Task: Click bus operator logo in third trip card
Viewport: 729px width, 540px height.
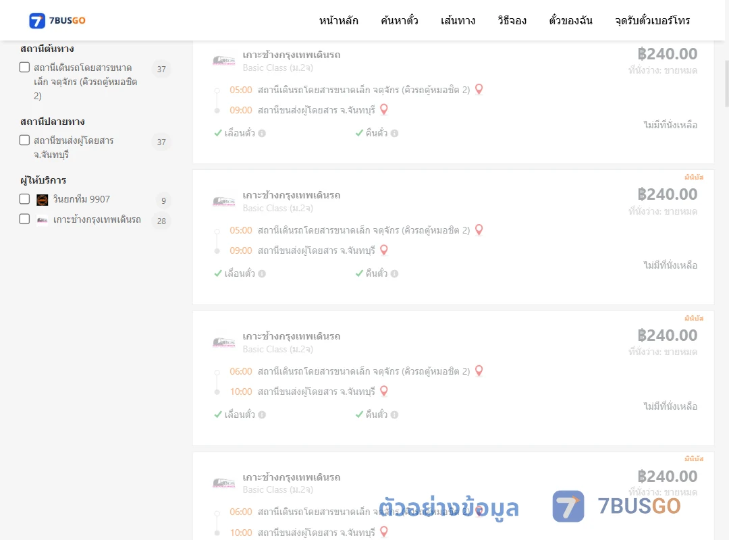Action: pos(223,342)
